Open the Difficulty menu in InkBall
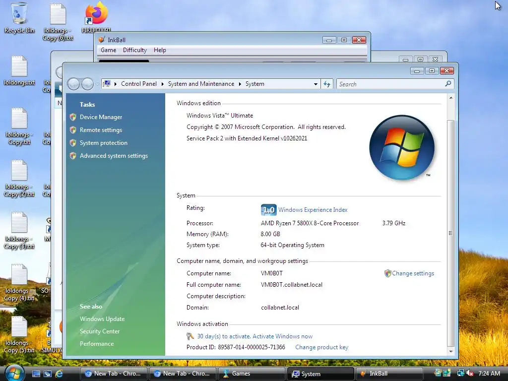The height and width of the screenshot is (381, 508). [x=135, y=50]
